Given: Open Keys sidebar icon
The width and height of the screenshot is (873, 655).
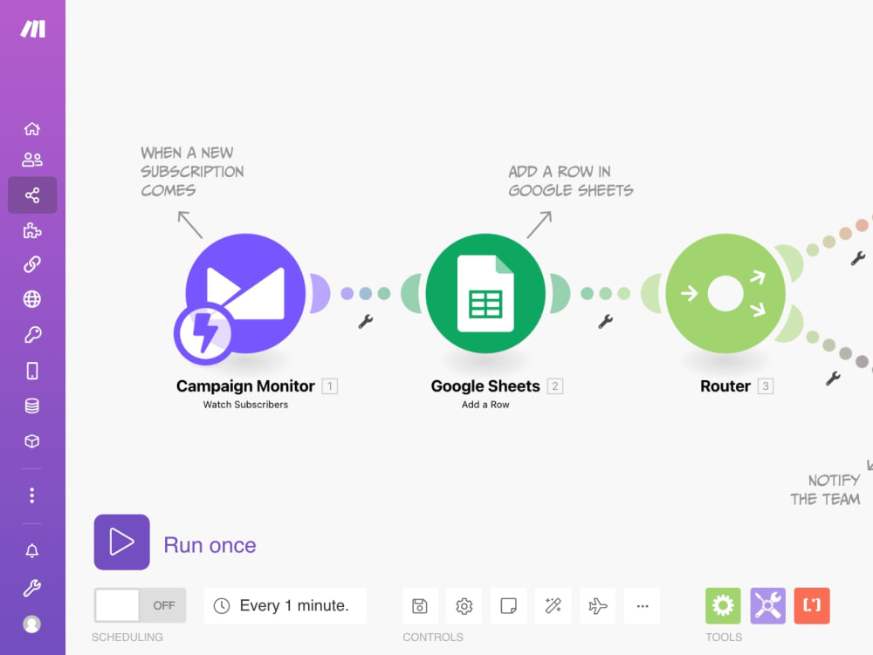Looking at the screenshot, I should point(32,335).
